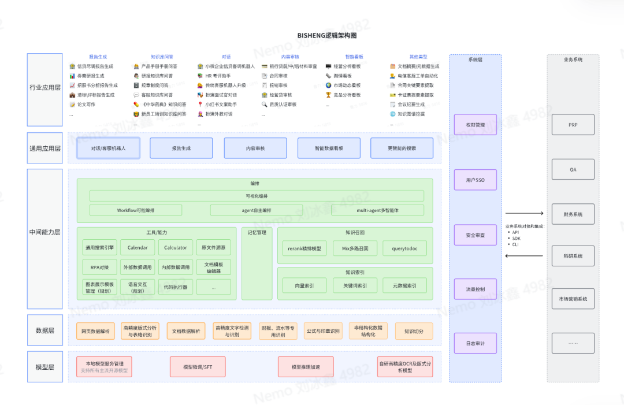The image size is (624, 405).
Task: Click the red pin icon beside 小红书文案助手
Action: point(200,105)
